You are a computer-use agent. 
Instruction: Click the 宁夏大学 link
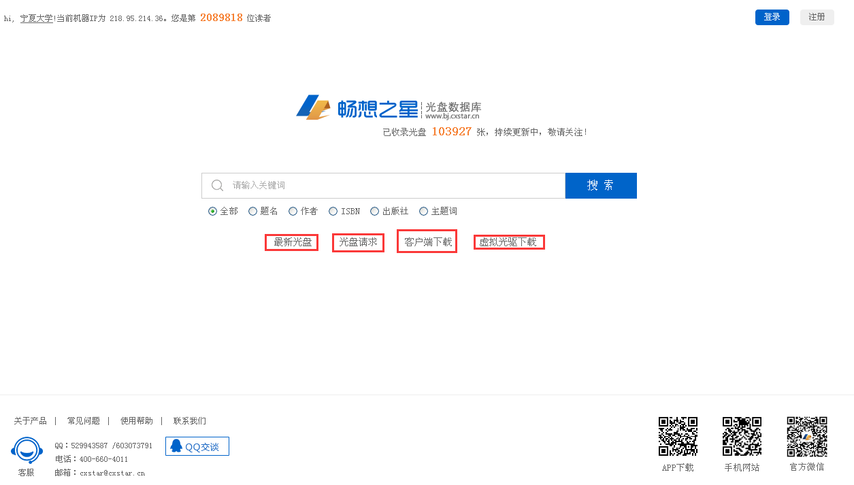[x=36, y=18]
